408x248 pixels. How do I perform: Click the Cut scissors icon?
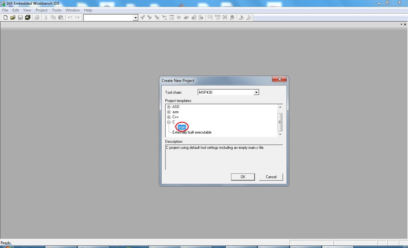click(46, 18)
